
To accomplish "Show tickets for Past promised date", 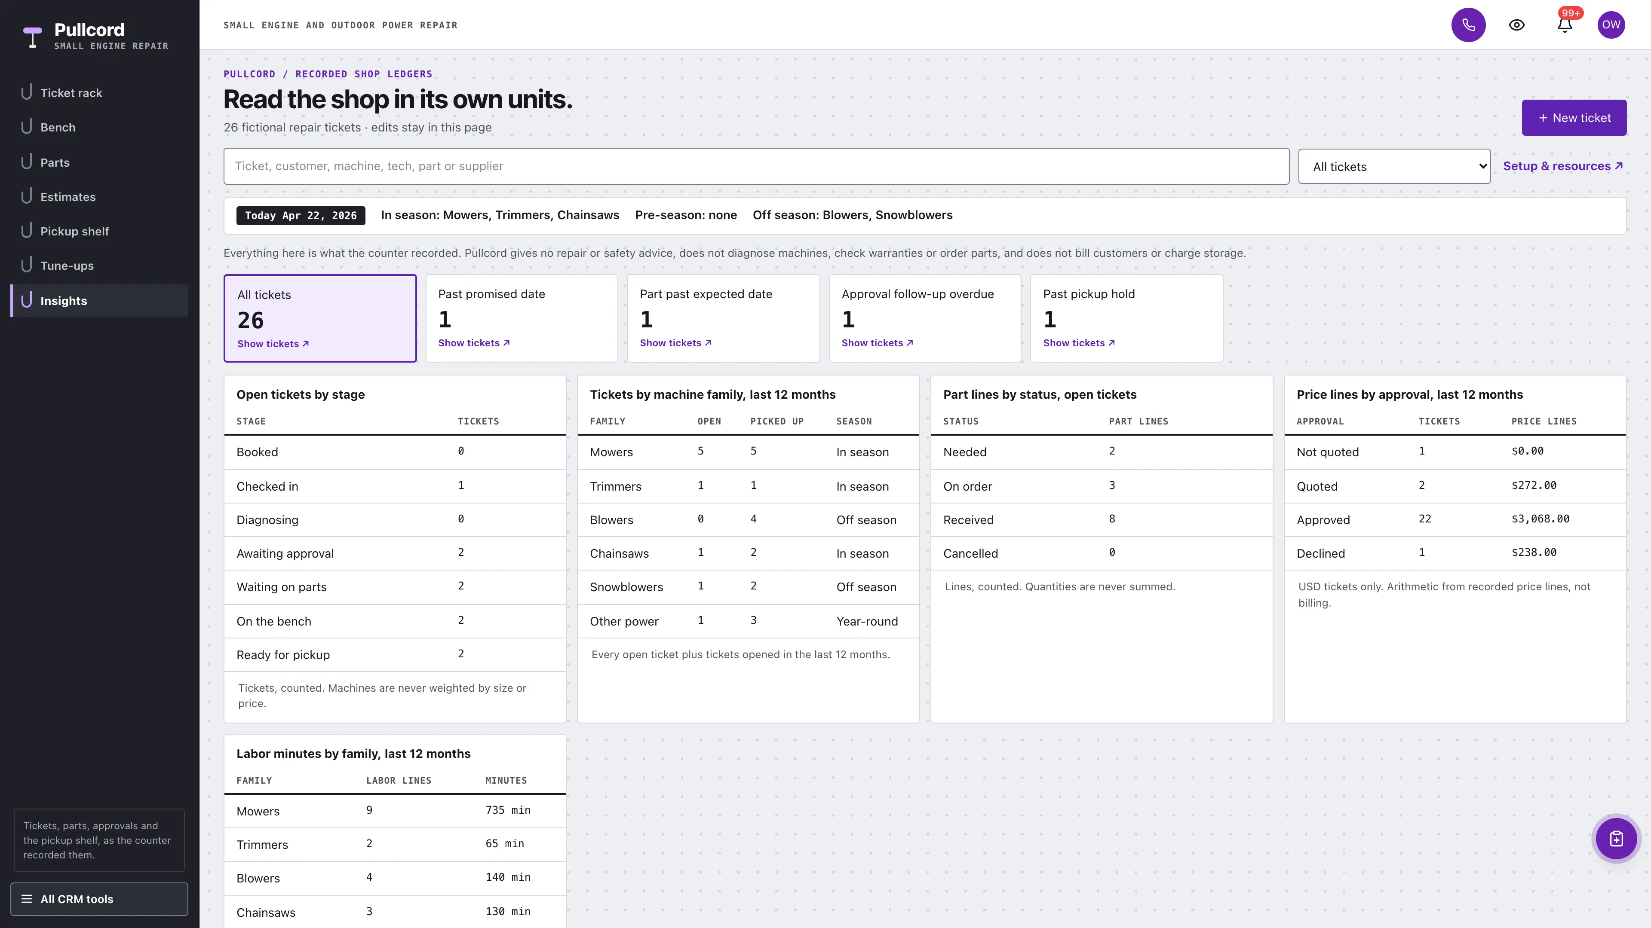I will [x=474, y=343].
